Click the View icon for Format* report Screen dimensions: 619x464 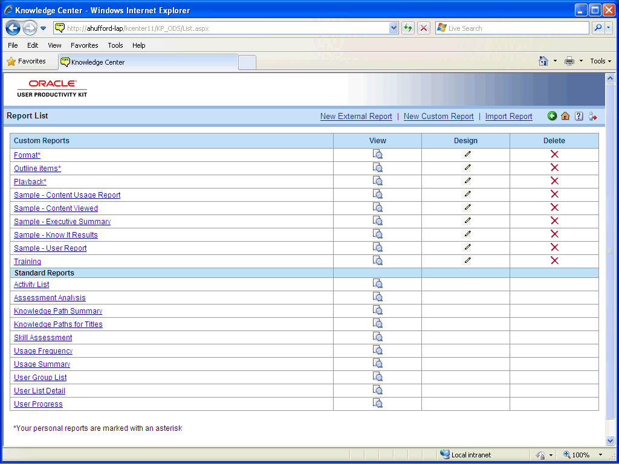coord(377,154)
